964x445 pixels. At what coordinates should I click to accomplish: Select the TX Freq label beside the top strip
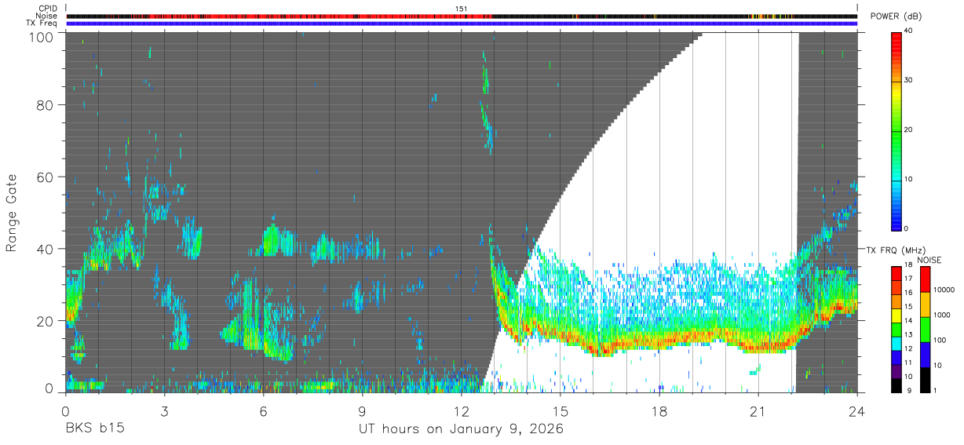[42, 23]
